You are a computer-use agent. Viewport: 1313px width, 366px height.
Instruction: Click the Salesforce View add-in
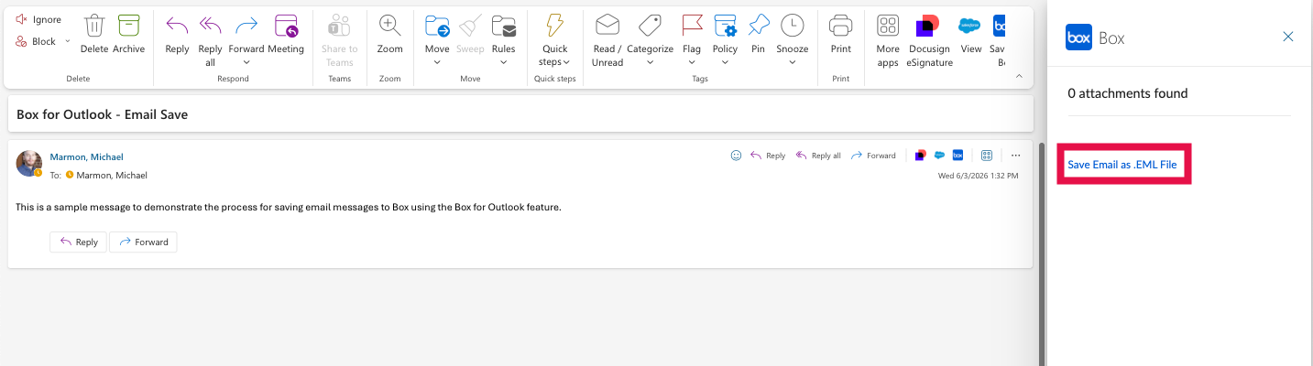971,35
